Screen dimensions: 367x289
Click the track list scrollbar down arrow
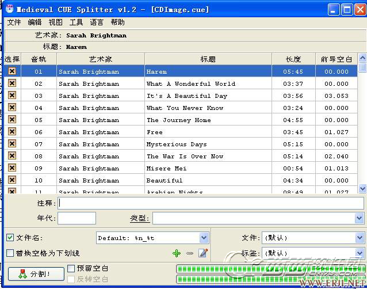point(362,188)
